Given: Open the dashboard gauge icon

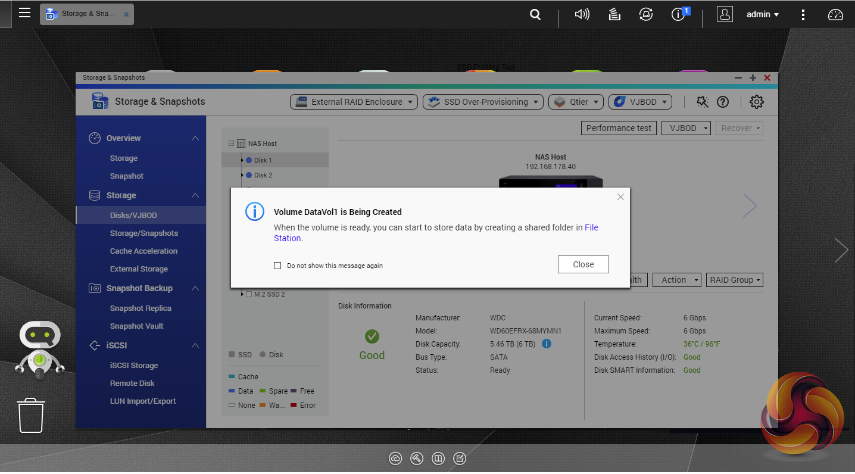Looking at the screenshot, I should [x=835, y=15].
